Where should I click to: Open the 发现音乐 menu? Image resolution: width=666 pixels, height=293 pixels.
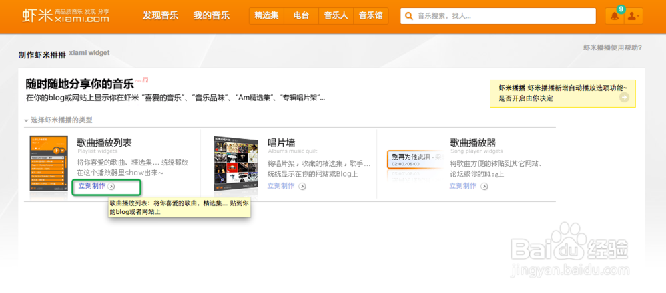[161, 16]
